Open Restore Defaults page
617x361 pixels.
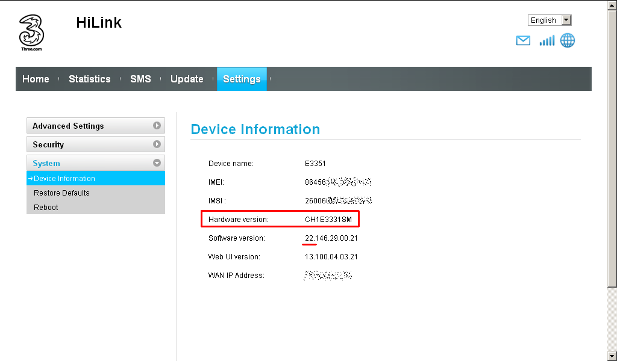coord(61,193)
